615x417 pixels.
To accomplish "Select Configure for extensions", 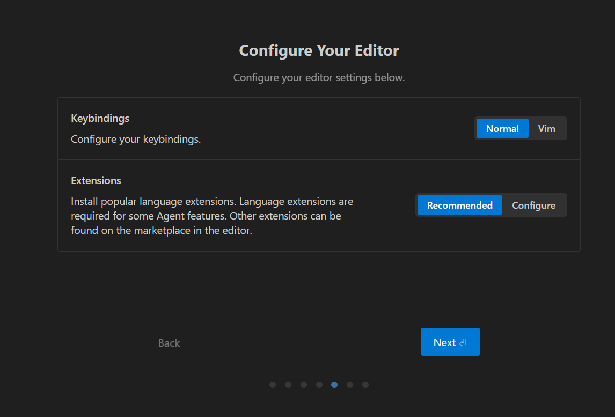I will (x=533, y=206).
